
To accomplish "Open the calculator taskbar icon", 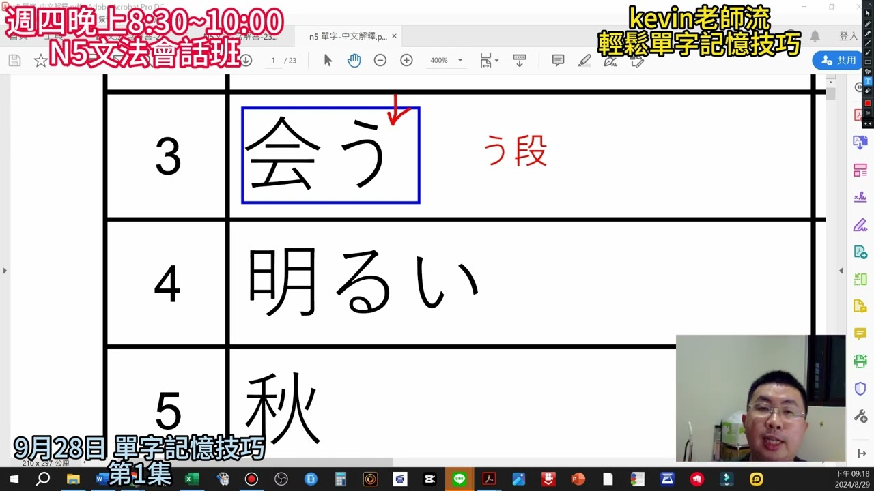I will click(340, 479).
